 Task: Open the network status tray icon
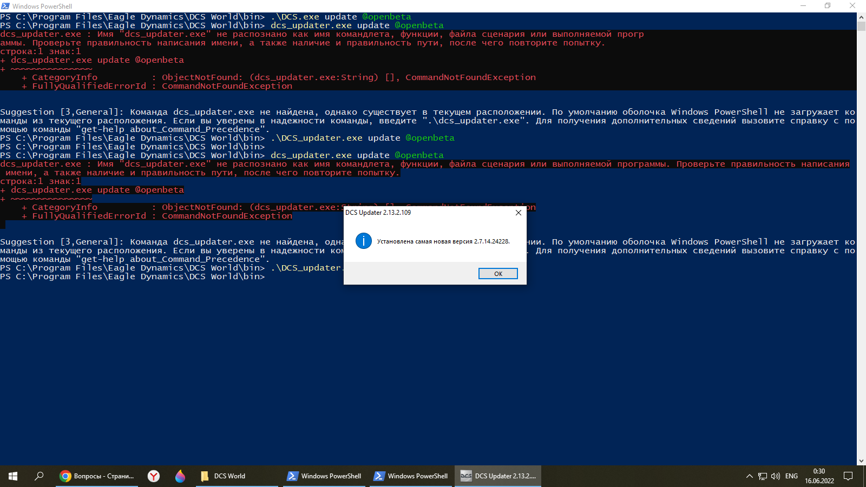[x=763, y=476]
